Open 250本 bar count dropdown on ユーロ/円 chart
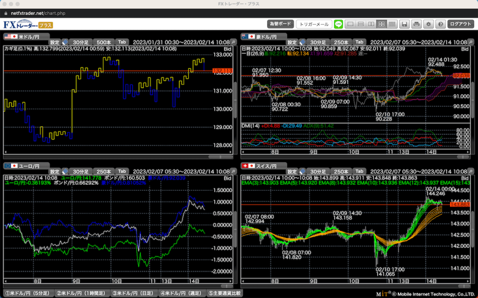The width and height of the screenshot is (478, 298). 104,172
